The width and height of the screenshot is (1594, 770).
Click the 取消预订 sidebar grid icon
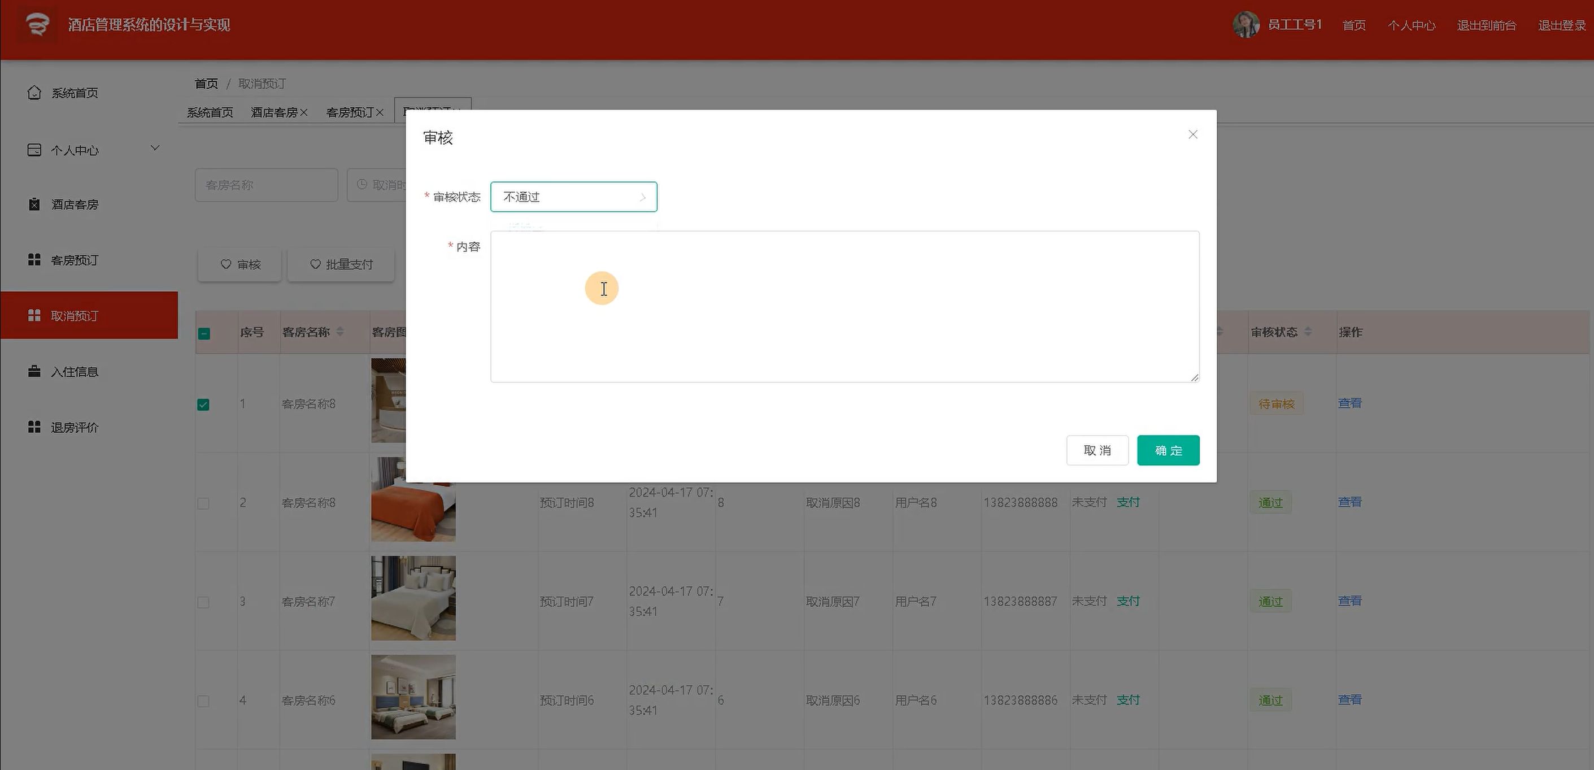click(x=34, y=316)
